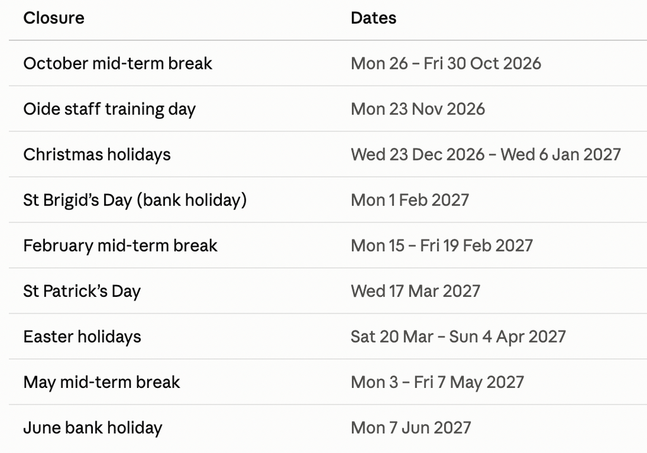The width and height of the screenshot is (647, 453).
Task: Click the Mon 7 Jun 2027 date
Action: tap(411, 428)
